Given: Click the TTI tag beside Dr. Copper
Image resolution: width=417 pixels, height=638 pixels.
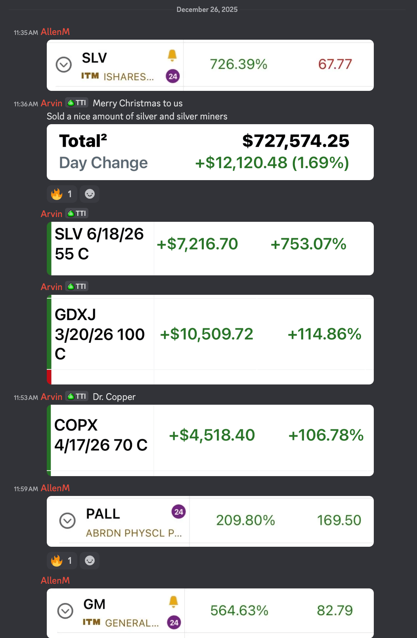Looking at the screenshot, I should (x=77, y=396).
